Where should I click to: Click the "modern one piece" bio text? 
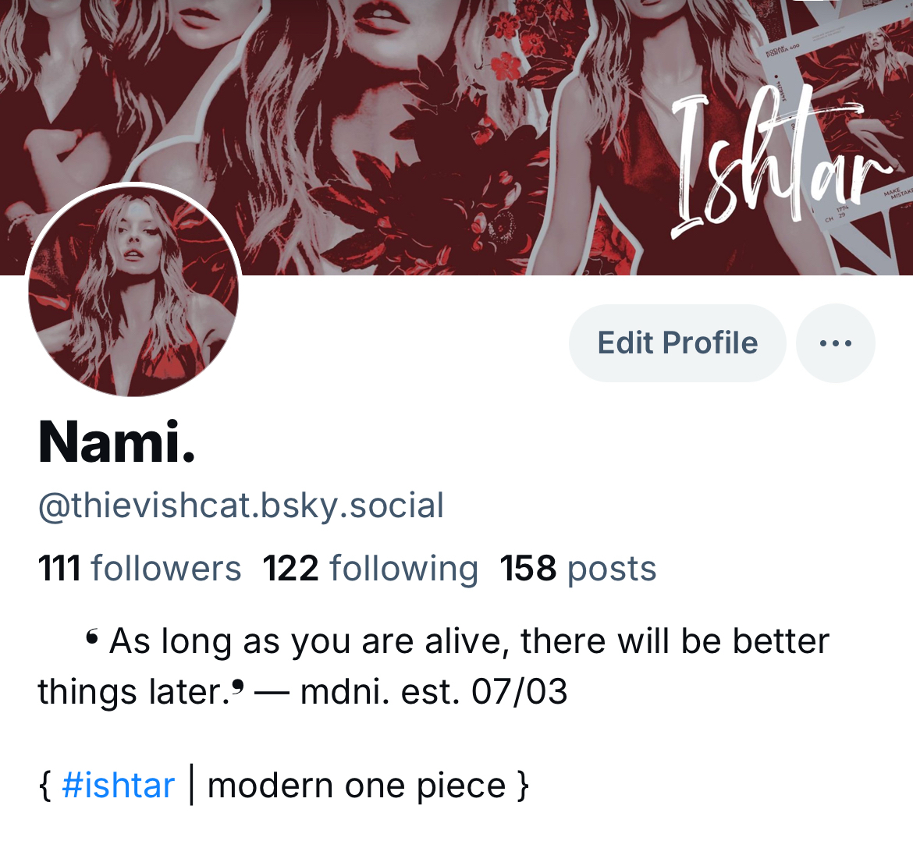[x=357, y=786]
